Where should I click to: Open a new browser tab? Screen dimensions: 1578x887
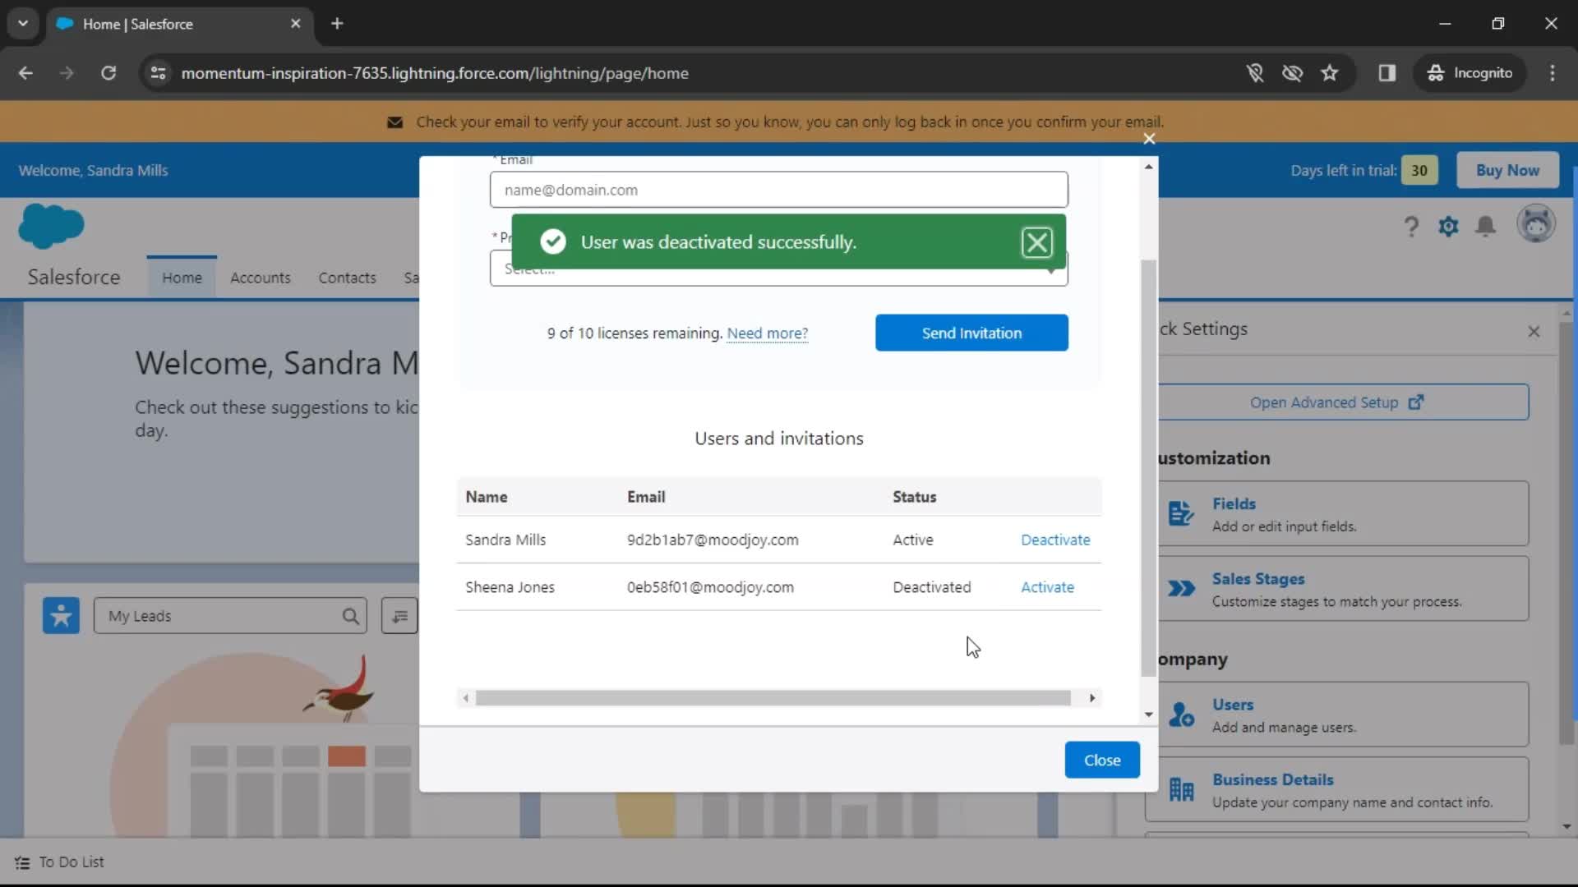(x=337, y=24)
